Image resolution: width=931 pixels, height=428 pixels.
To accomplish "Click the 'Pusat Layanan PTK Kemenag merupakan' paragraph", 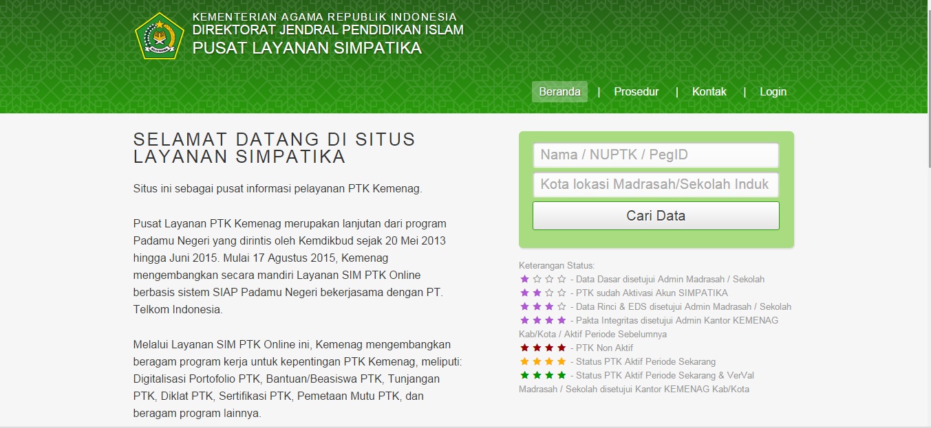I will tap(290, 267).
